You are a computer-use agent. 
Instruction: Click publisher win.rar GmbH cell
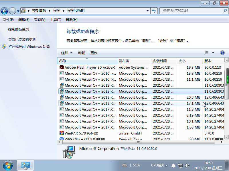[x=130, y=133]
